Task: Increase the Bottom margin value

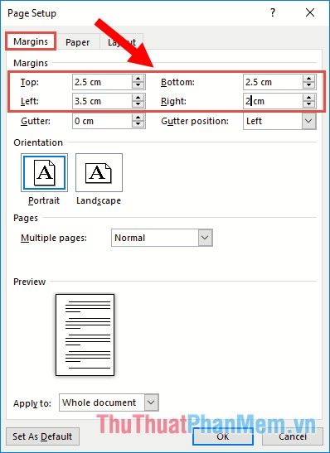Action: point(309,79)
